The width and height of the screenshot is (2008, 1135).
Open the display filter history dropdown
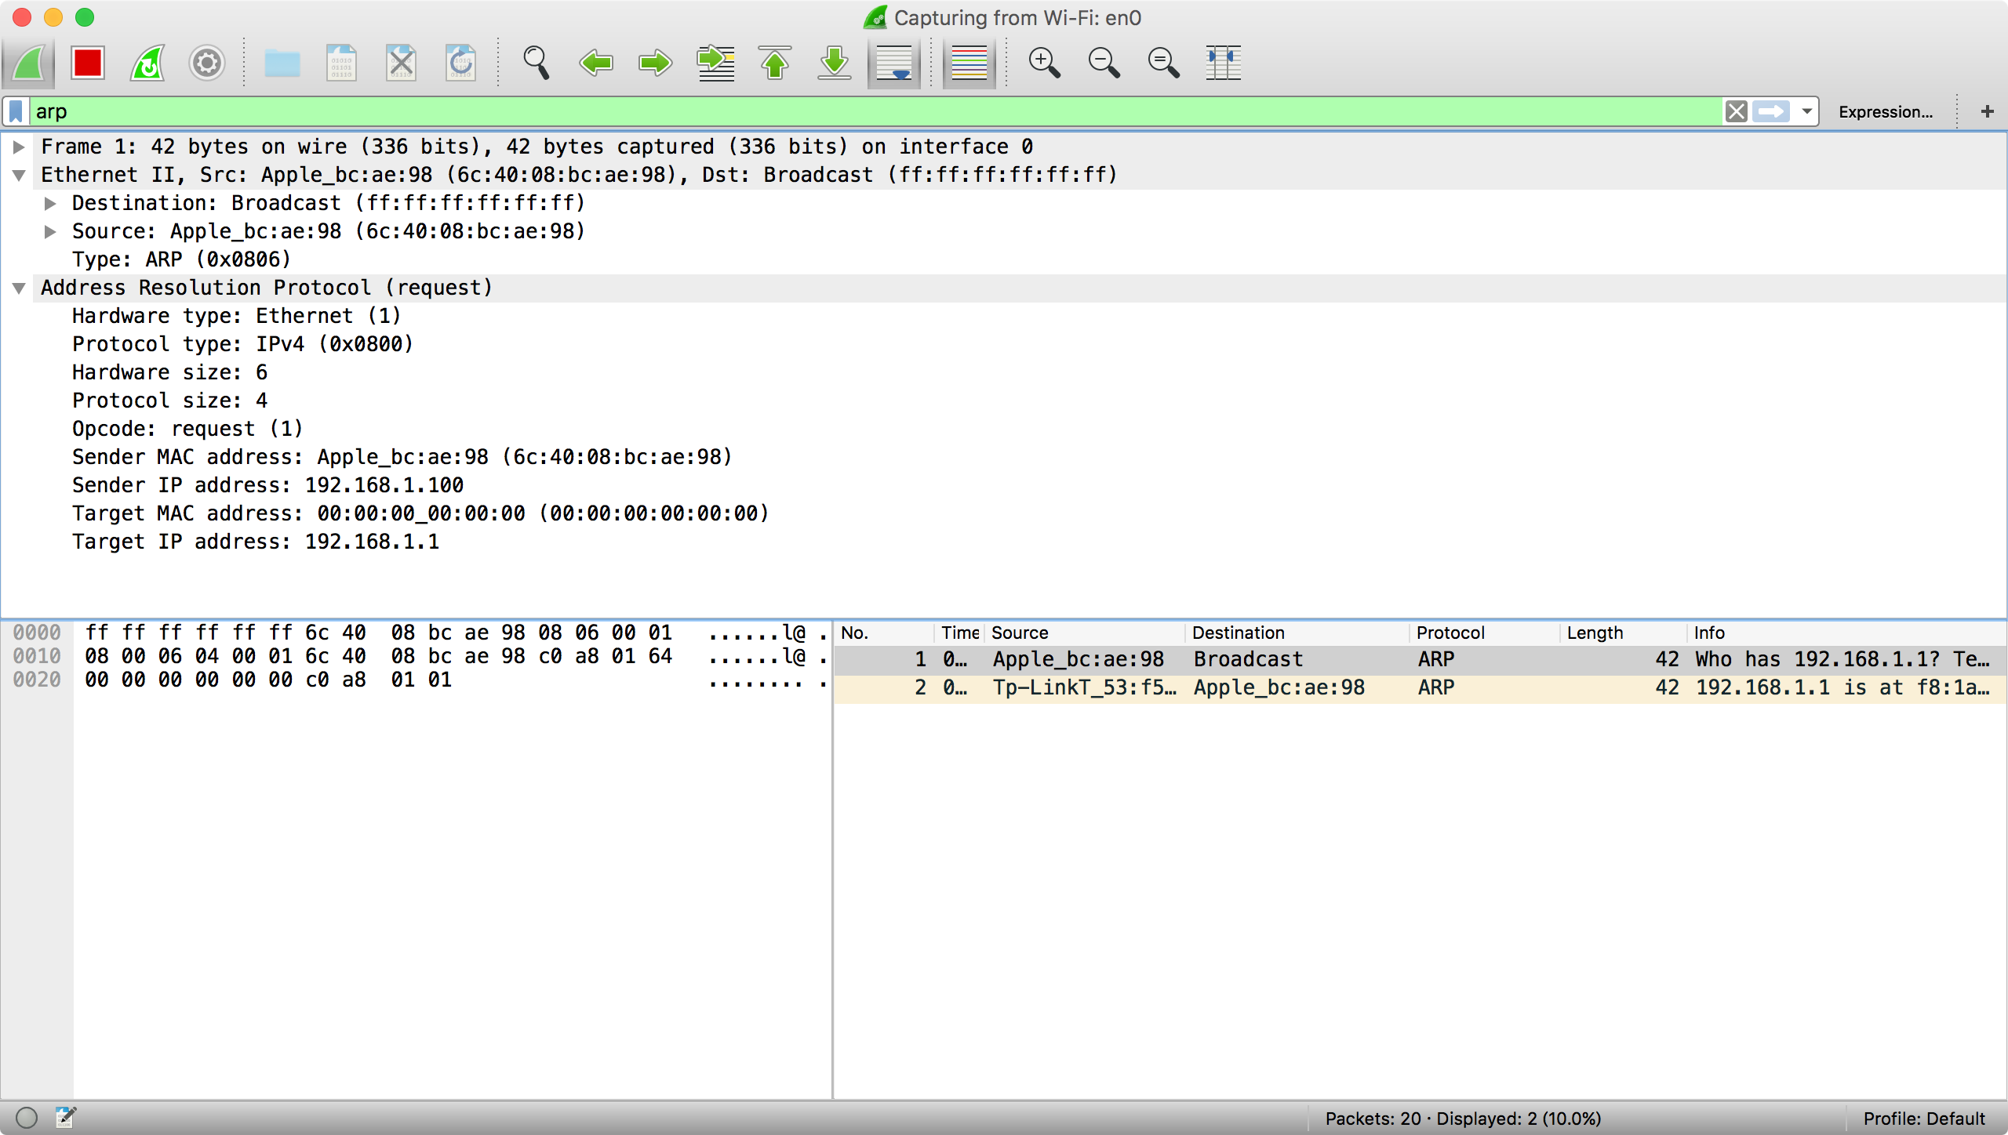(1806, 111)
